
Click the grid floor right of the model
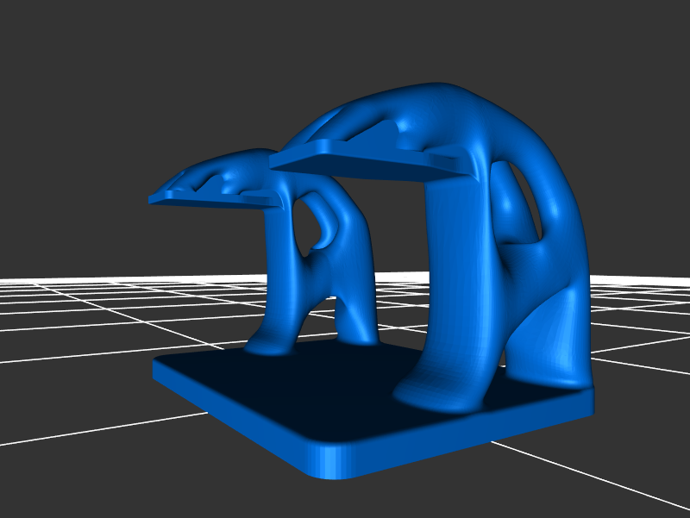(x=643, y=345)
